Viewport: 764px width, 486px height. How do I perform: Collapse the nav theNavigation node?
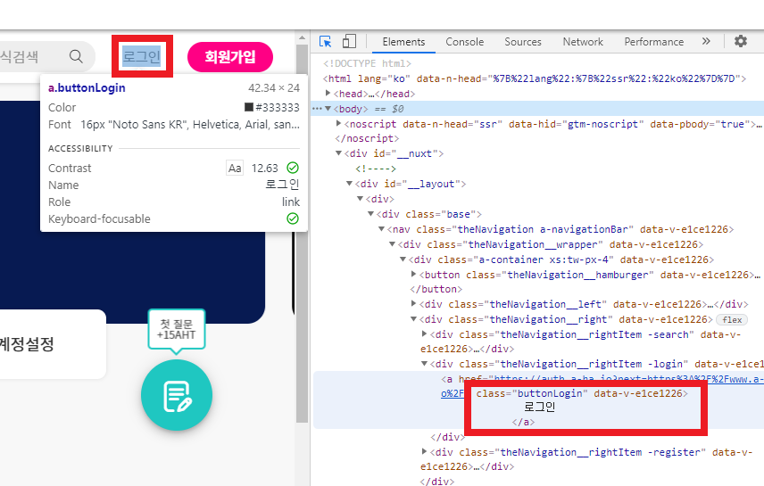click(x=381, y=229)
